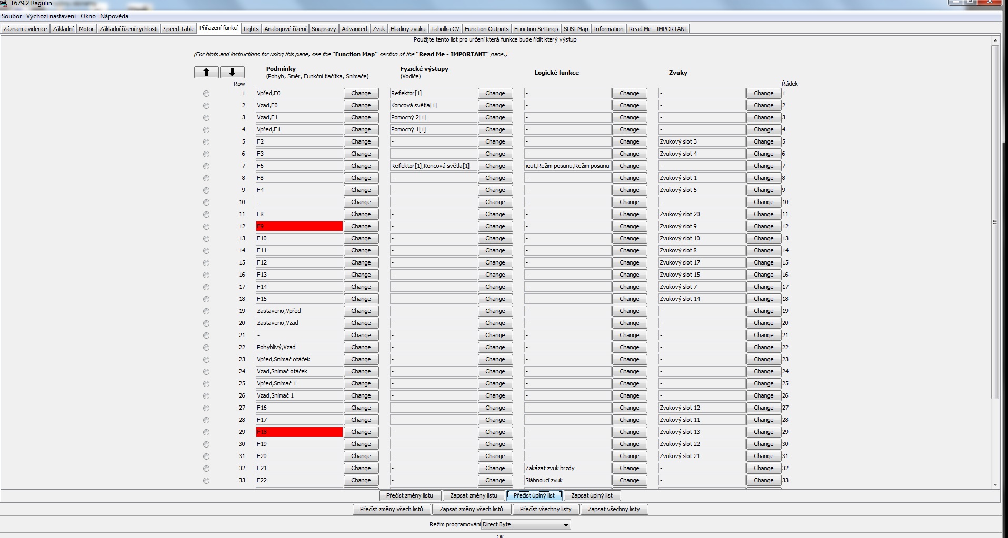Viewport: 1008px width, 538px height.
Task: Open the Režim programování Direct Byte dropdown
Action: (526, 524)
